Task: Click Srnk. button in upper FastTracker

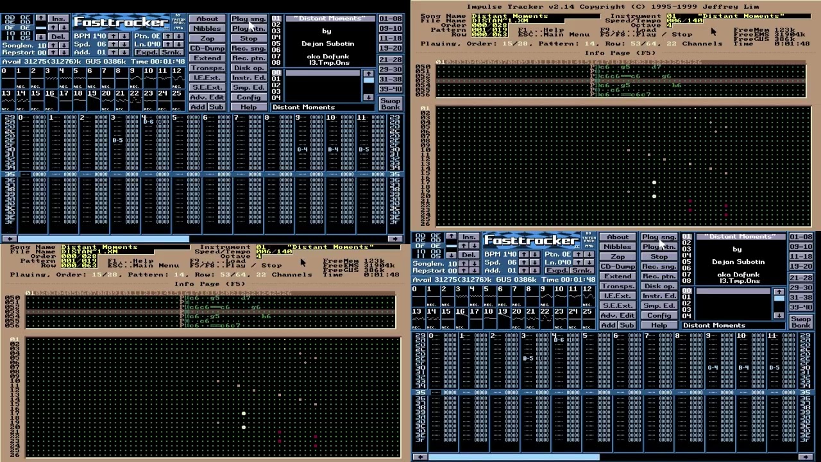Action: click(x=171, y=52)
